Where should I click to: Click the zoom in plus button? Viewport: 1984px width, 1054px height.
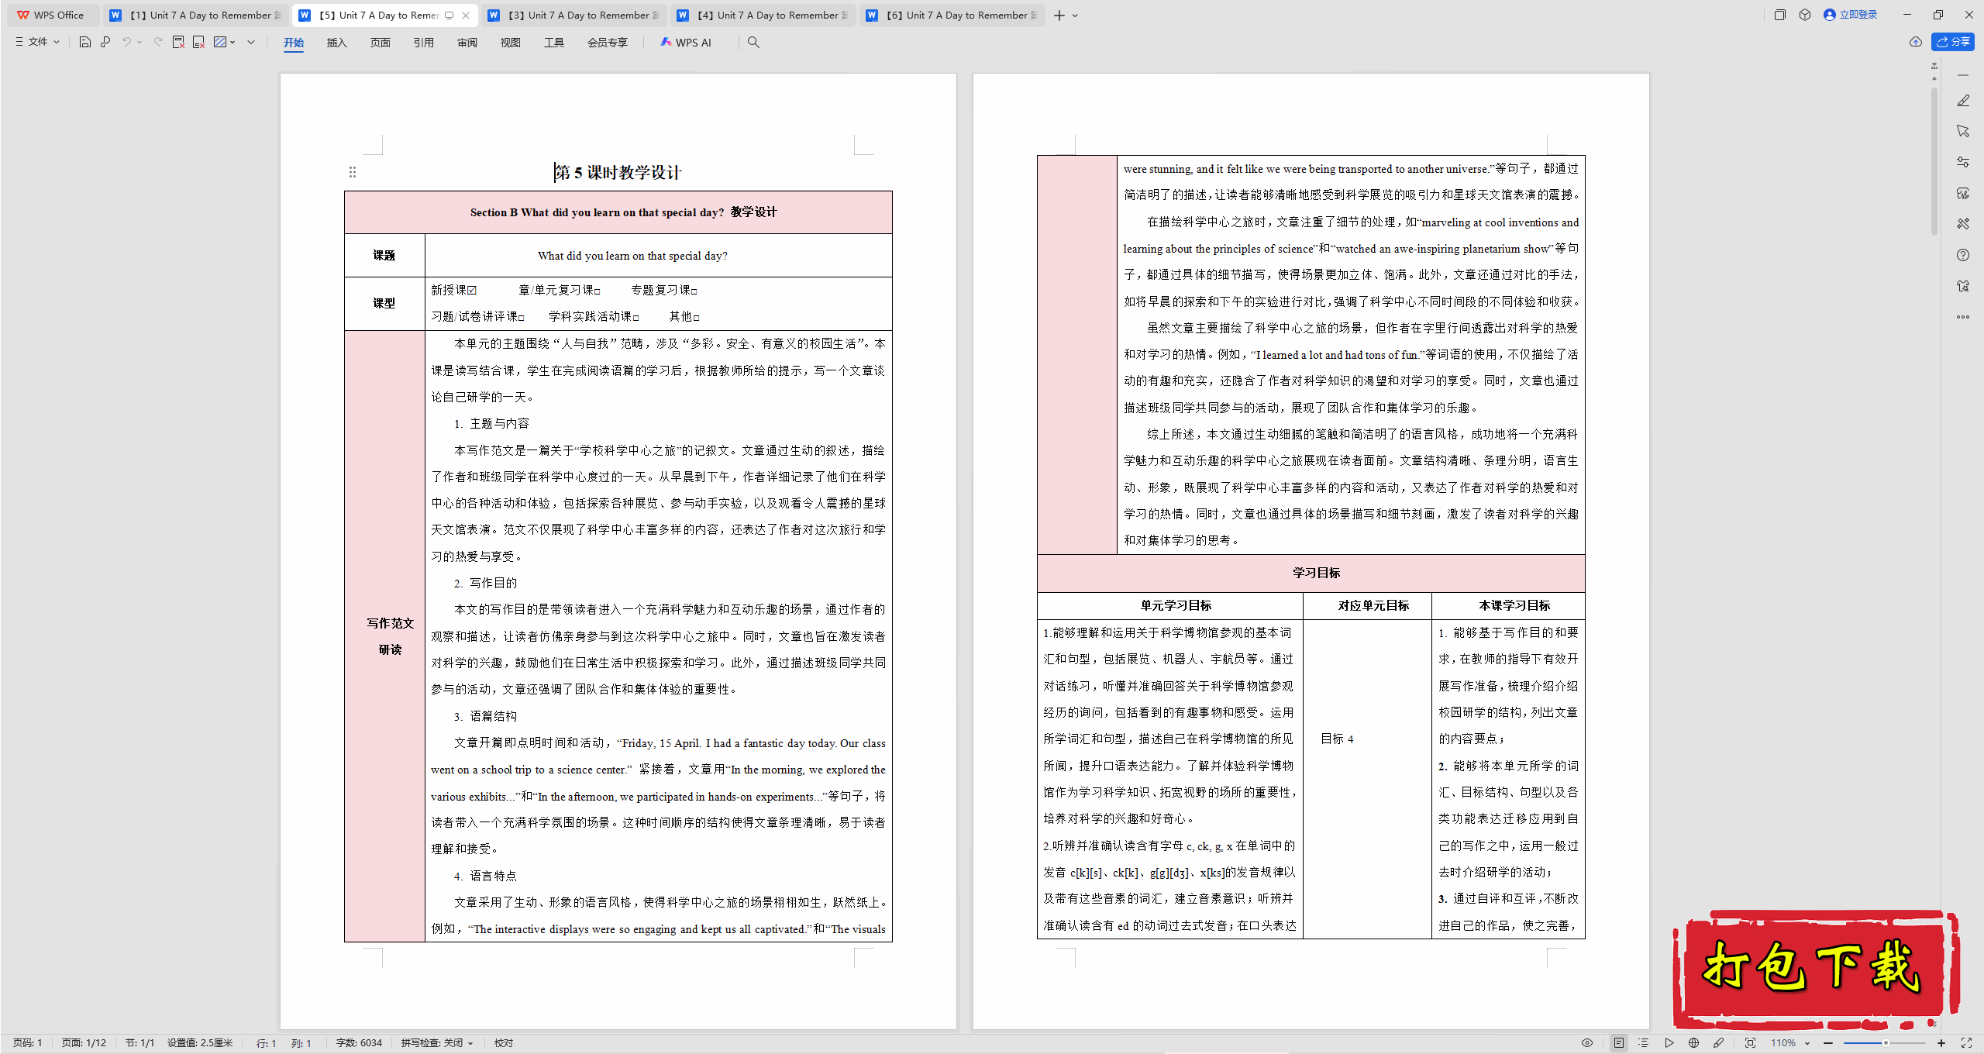pyautogui.click(x=1941, y=1043)
